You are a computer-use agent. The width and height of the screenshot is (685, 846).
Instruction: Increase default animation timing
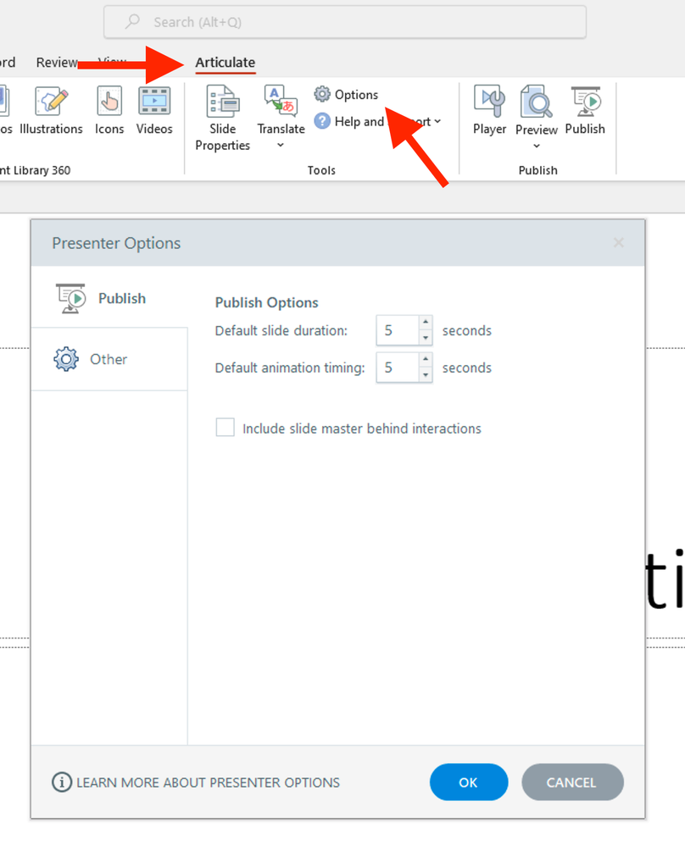point(426,359)
